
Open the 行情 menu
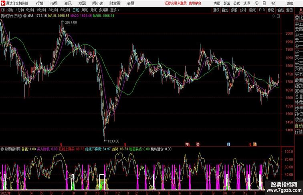coord(40,3)
